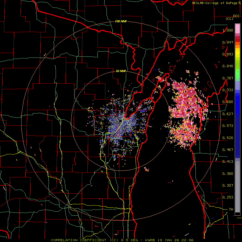This screenshot has width=242, height=242.
Task: Click the DCC product label
Action: (x=236, y=16)
